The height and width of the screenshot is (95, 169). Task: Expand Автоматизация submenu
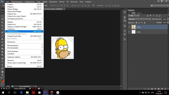click(24, 51)
